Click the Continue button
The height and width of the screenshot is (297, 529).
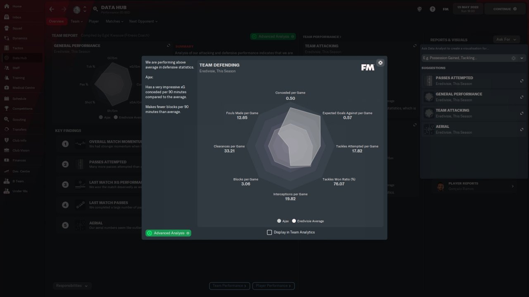[505, 9]
